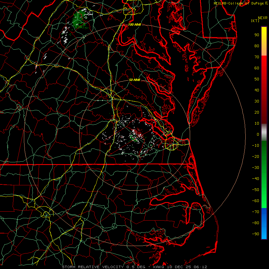
Task: Click the STORM RELATIVE VELOCITY caption text
Action: click(93, 267)
